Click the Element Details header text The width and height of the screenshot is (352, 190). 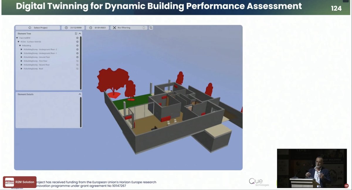click(26, 94)
